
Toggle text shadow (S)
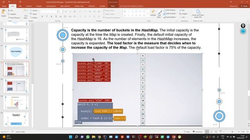pos(56,16)
